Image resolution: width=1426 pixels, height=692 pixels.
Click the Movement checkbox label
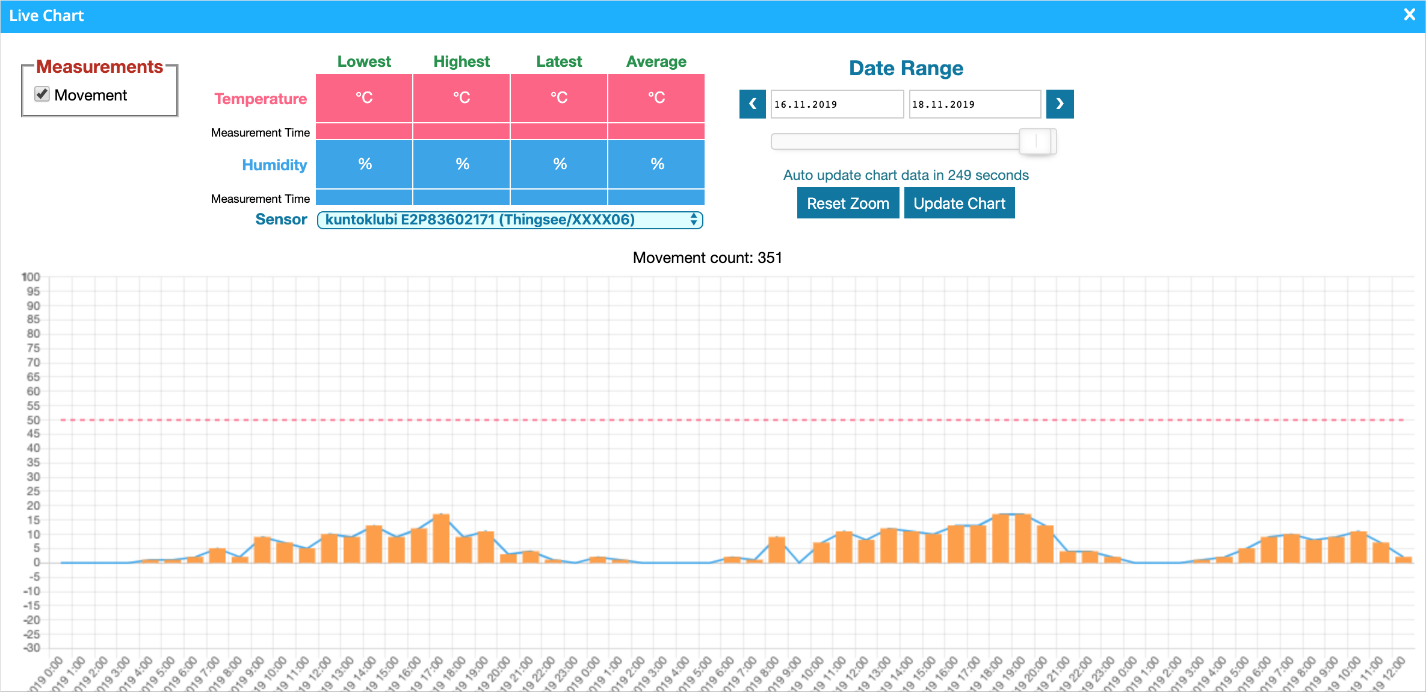tap(90, 95)
